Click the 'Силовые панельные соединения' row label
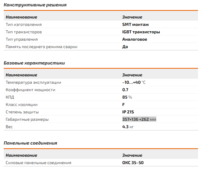The image size is (202, 176). point(38,163)
